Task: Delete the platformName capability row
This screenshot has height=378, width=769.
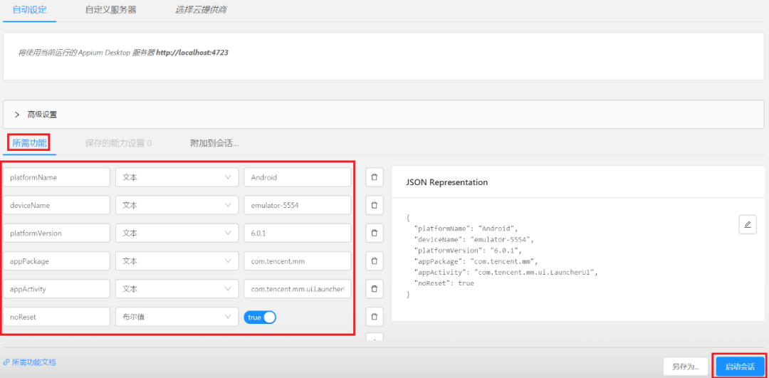Action: pos(375,177)
